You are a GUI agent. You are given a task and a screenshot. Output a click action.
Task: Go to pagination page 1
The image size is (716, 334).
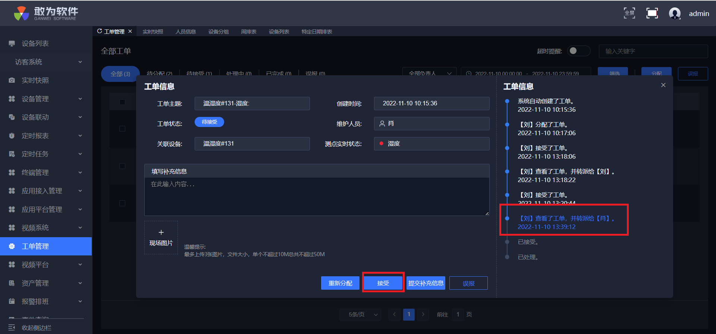(409, 315)
